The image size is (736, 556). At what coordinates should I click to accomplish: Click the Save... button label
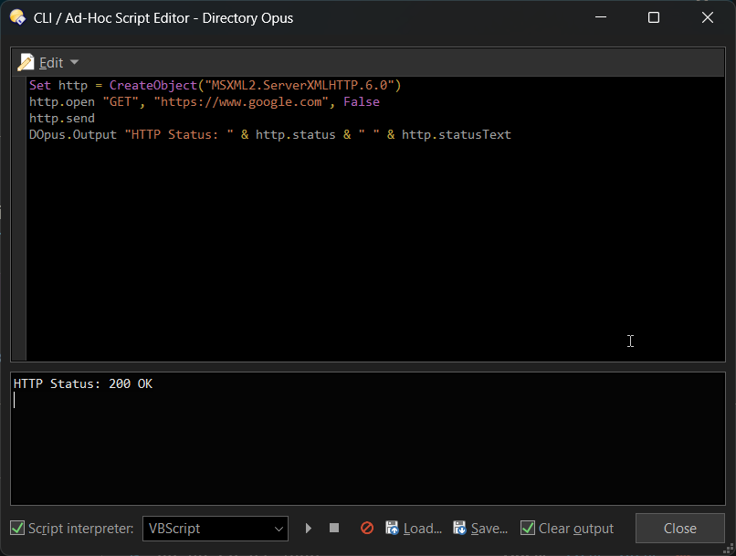(x=489, y=529)
